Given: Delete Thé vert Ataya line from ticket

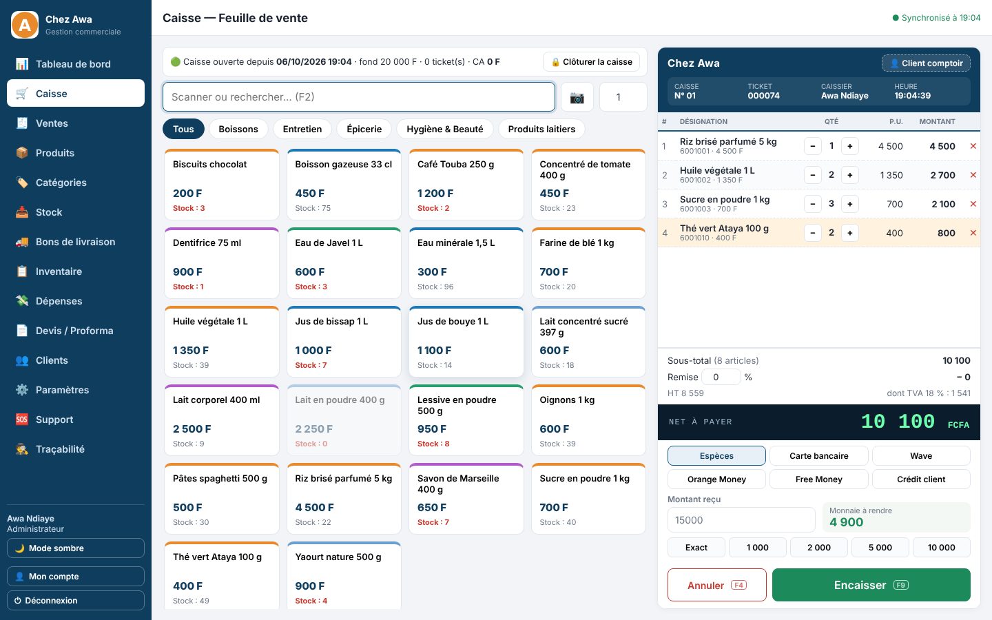Looking at the screenshot, I should 973,233.
